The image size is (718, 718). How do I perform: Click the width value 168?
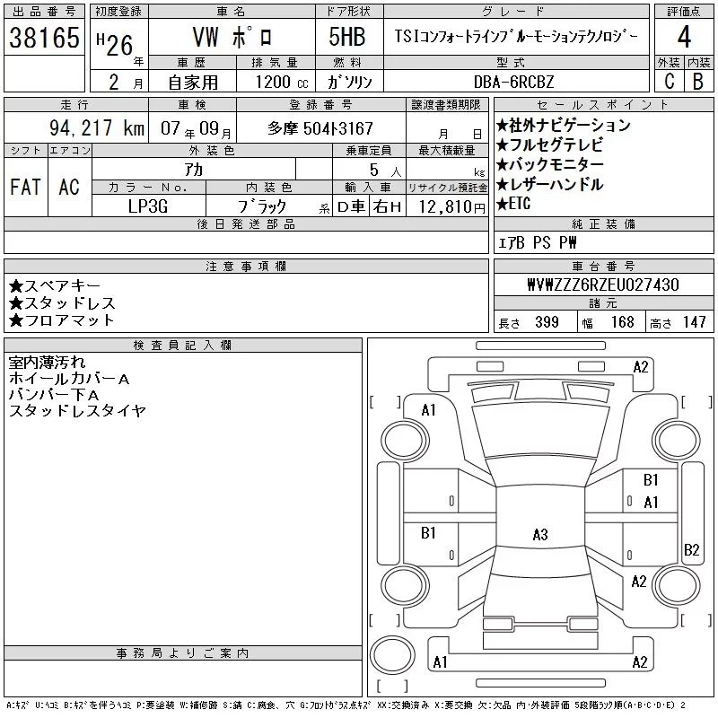(623, 322)
